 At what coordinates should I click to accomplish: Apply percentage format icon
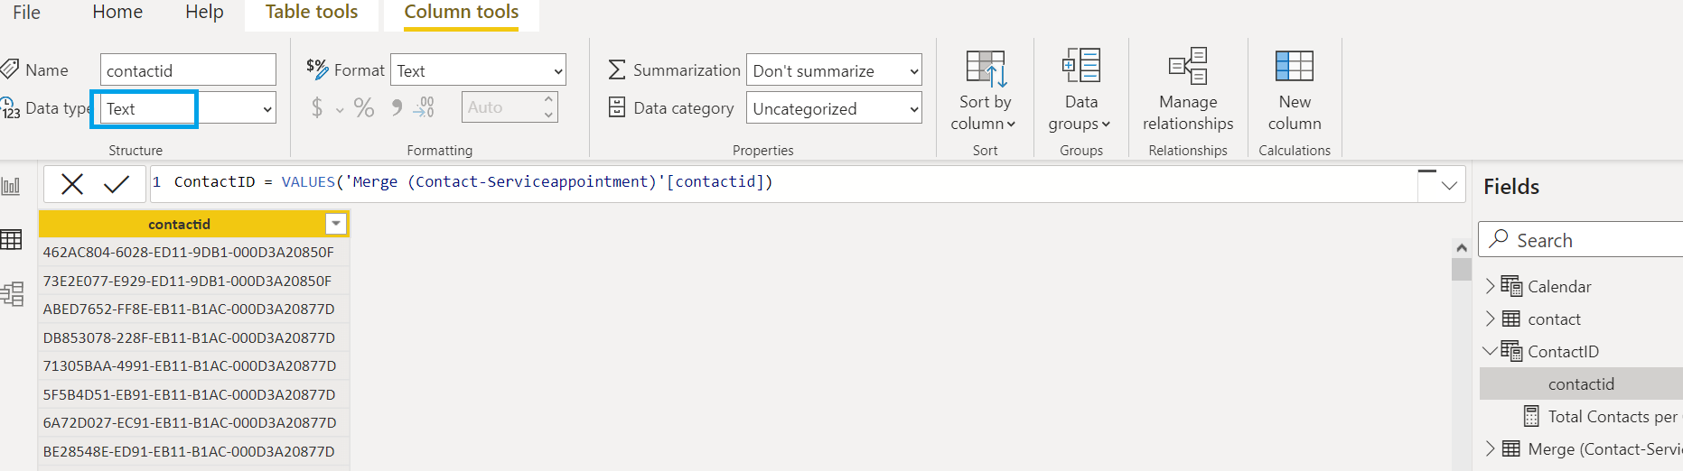[x=364, y=108]
